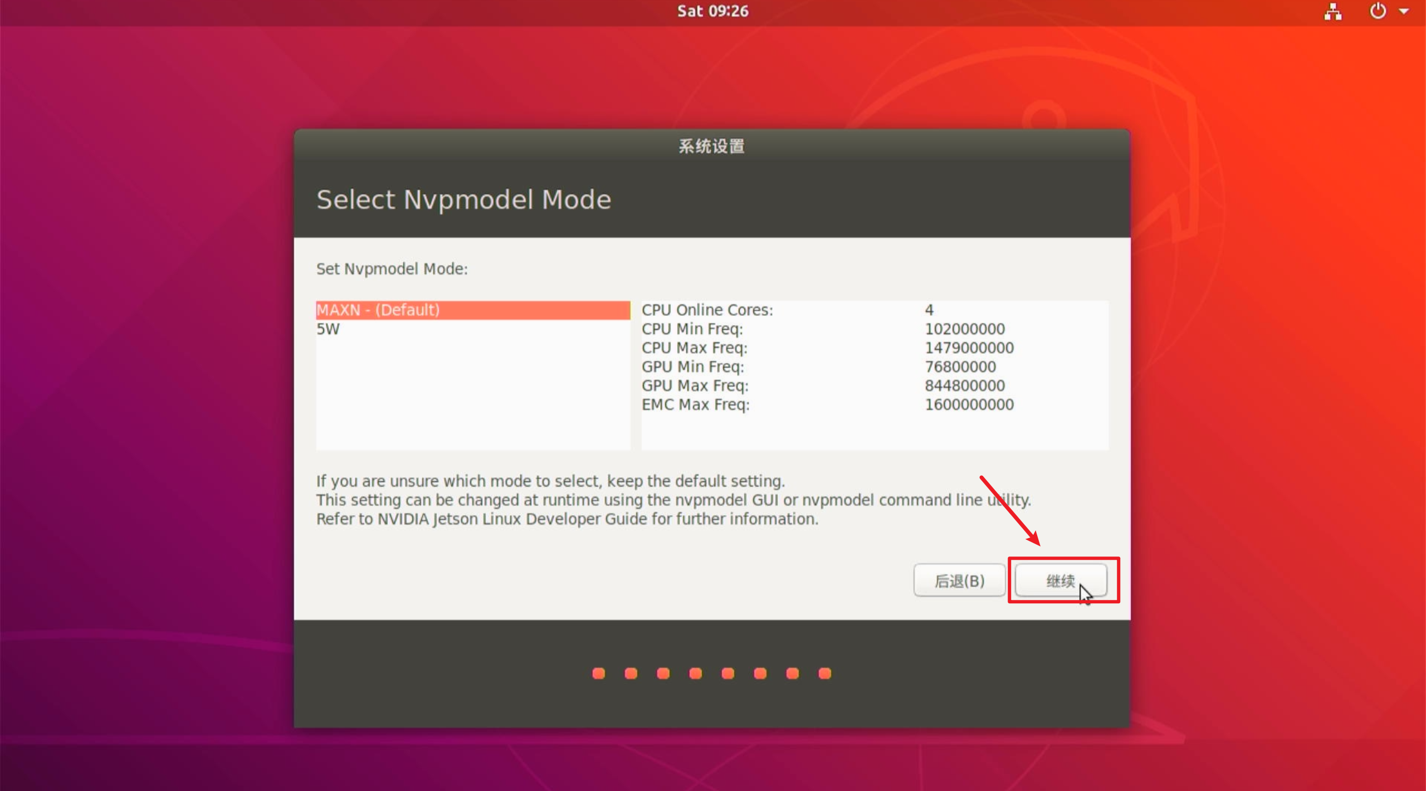Viewport: 1426px width, 791px height.
Task: Click the CPU Max Freq value
Action: (x=969, y=348)
